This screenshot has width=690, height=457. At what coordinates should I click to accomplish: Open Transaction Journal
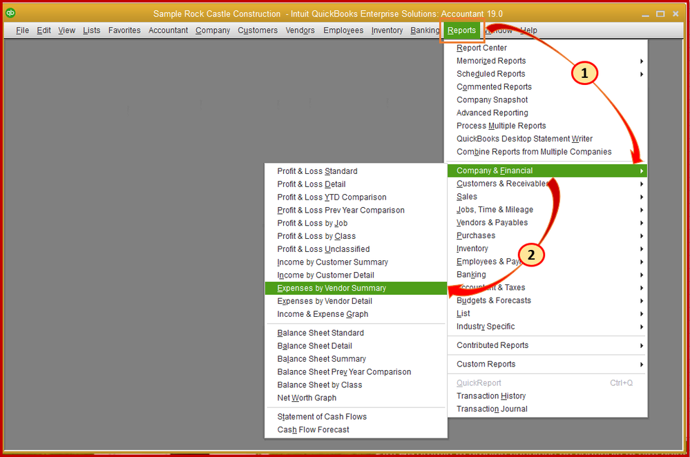[548, 409]
